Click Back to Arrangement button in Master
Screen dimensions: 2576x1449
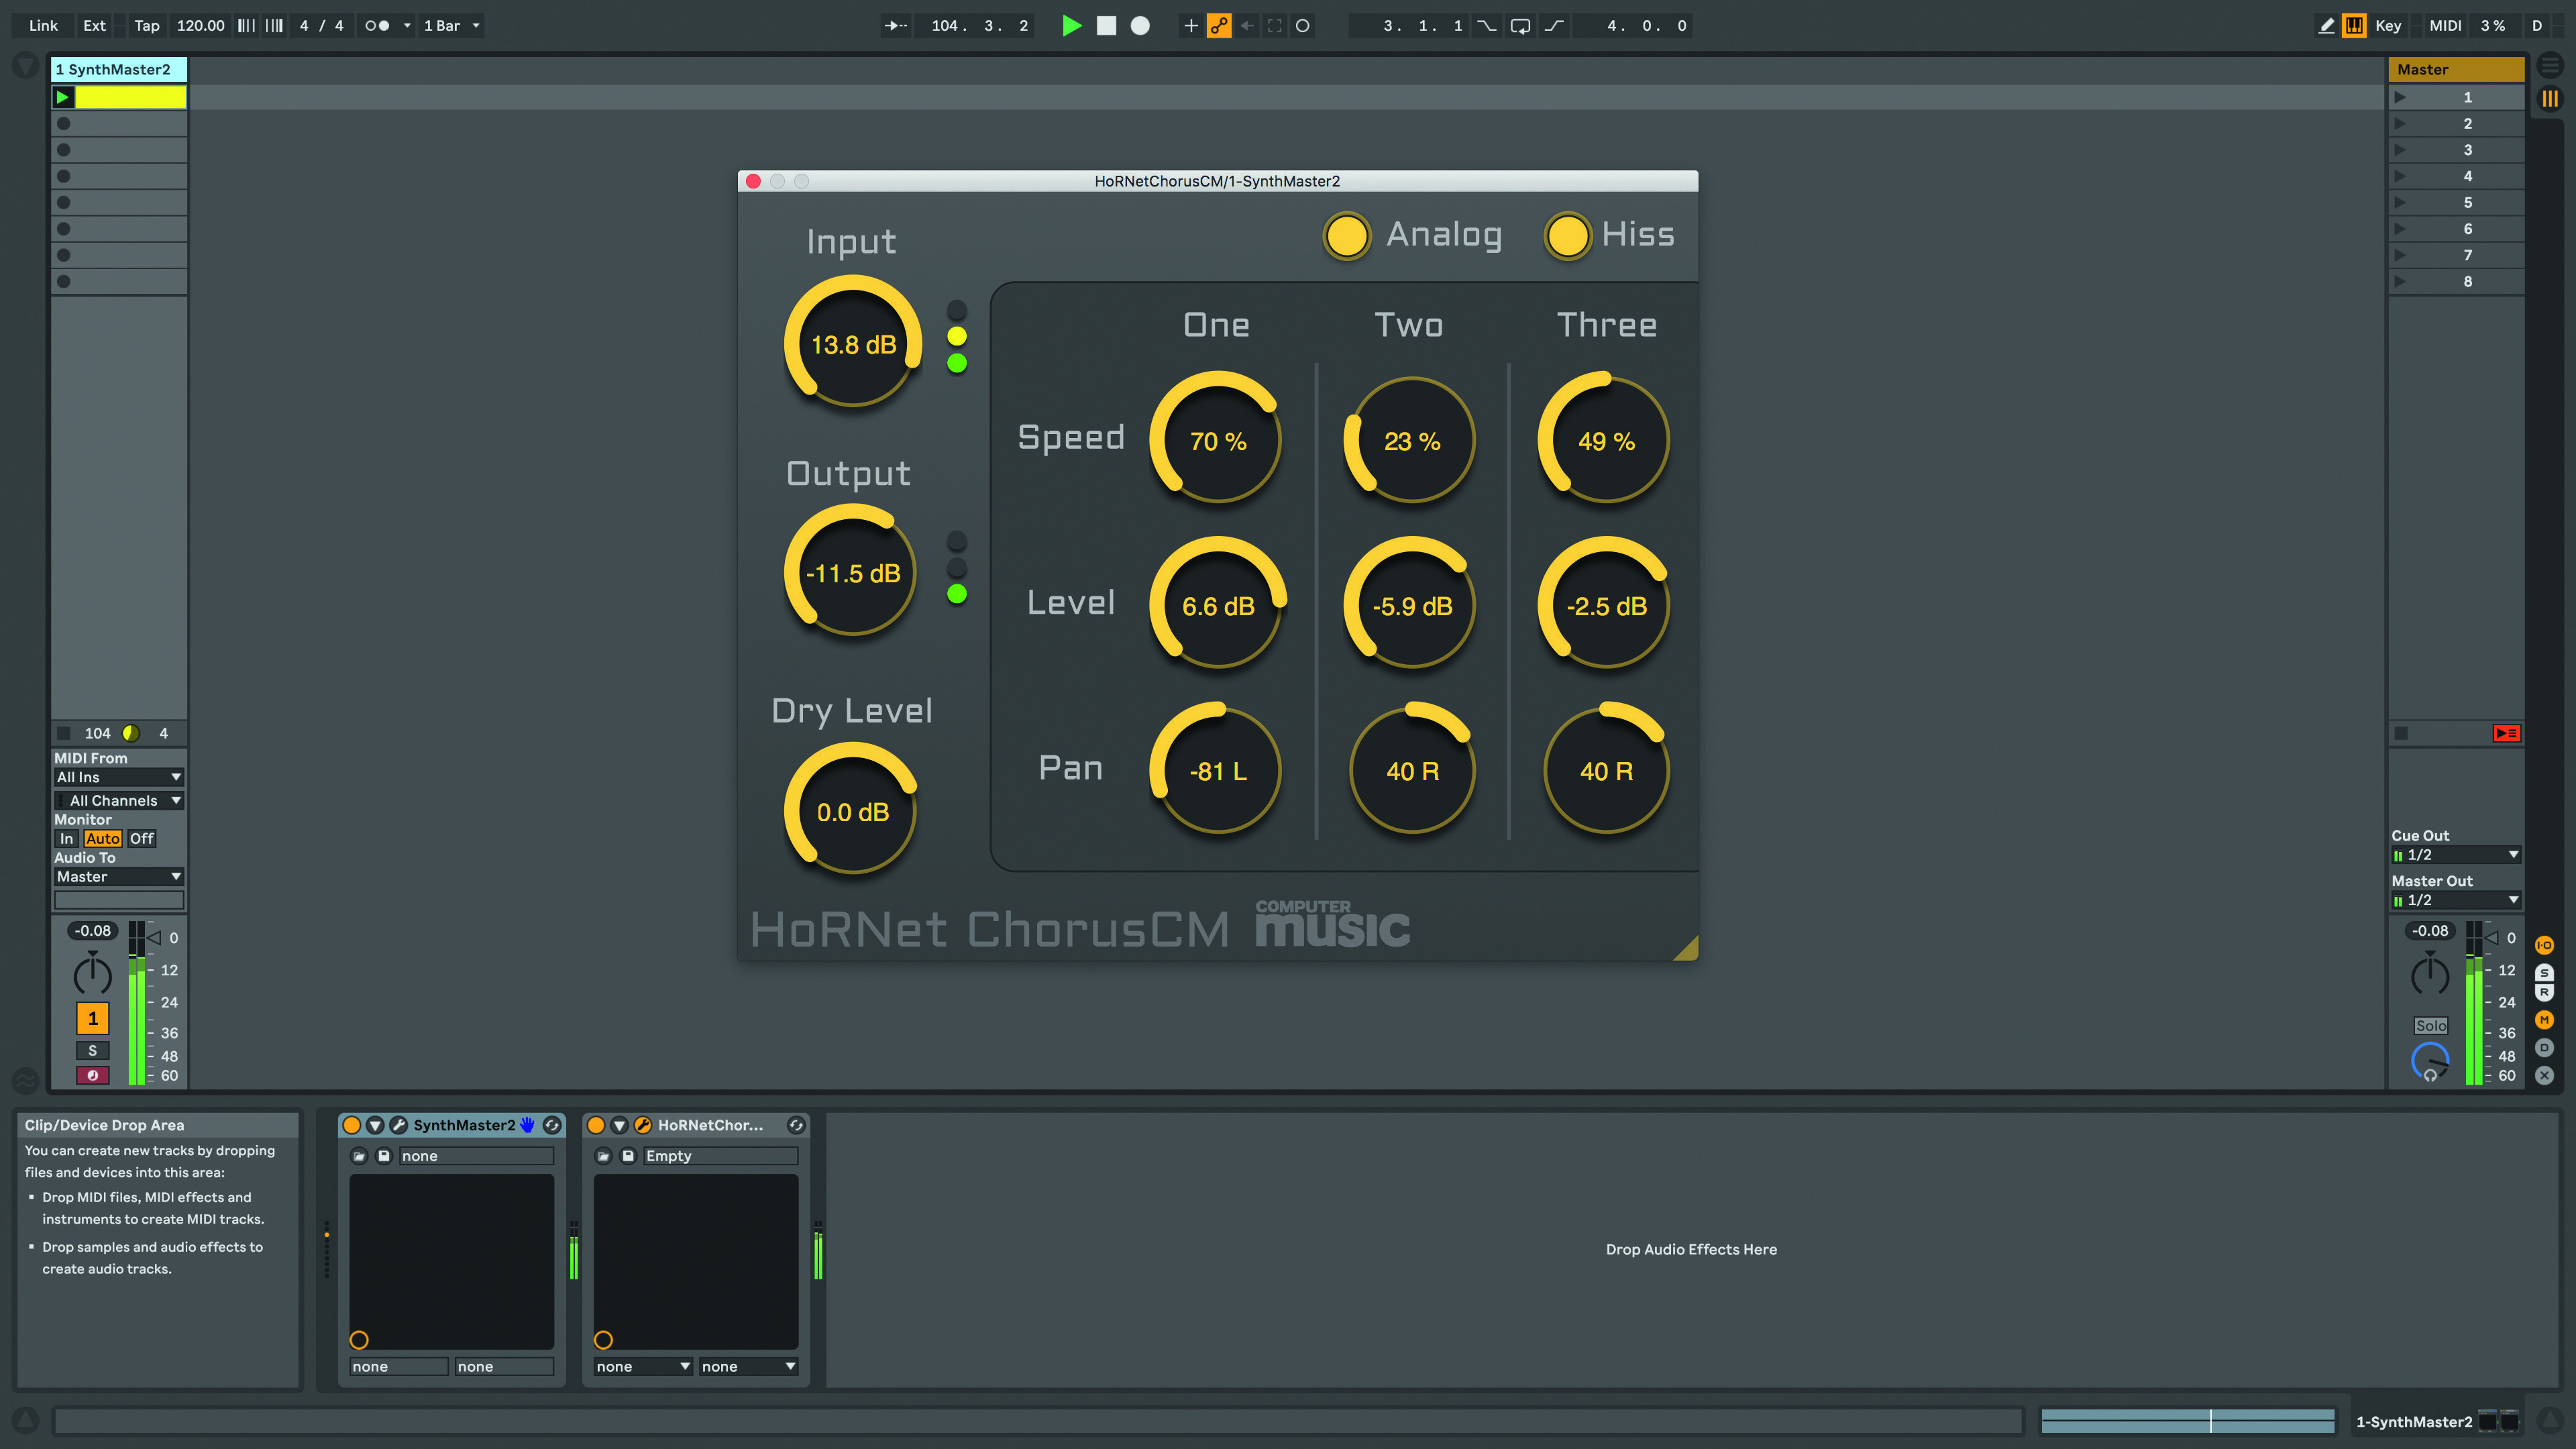click(2506, 733)
